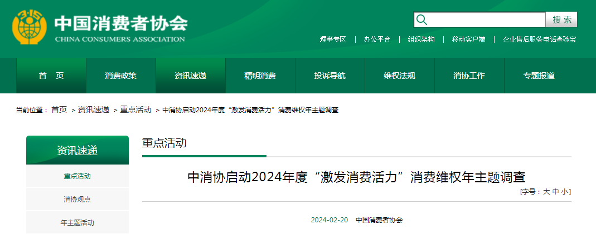Click 首页 in the breadcrumb trail

59,110
